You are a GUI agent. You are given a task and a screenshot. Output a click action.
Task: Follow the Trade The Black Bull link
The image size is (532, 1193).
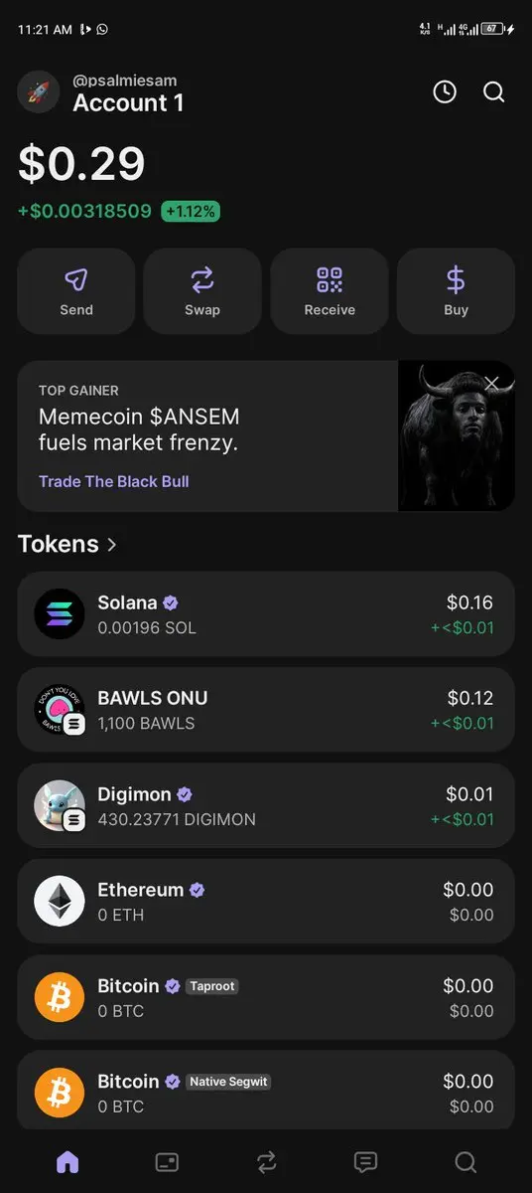click(x=113, y=481)
